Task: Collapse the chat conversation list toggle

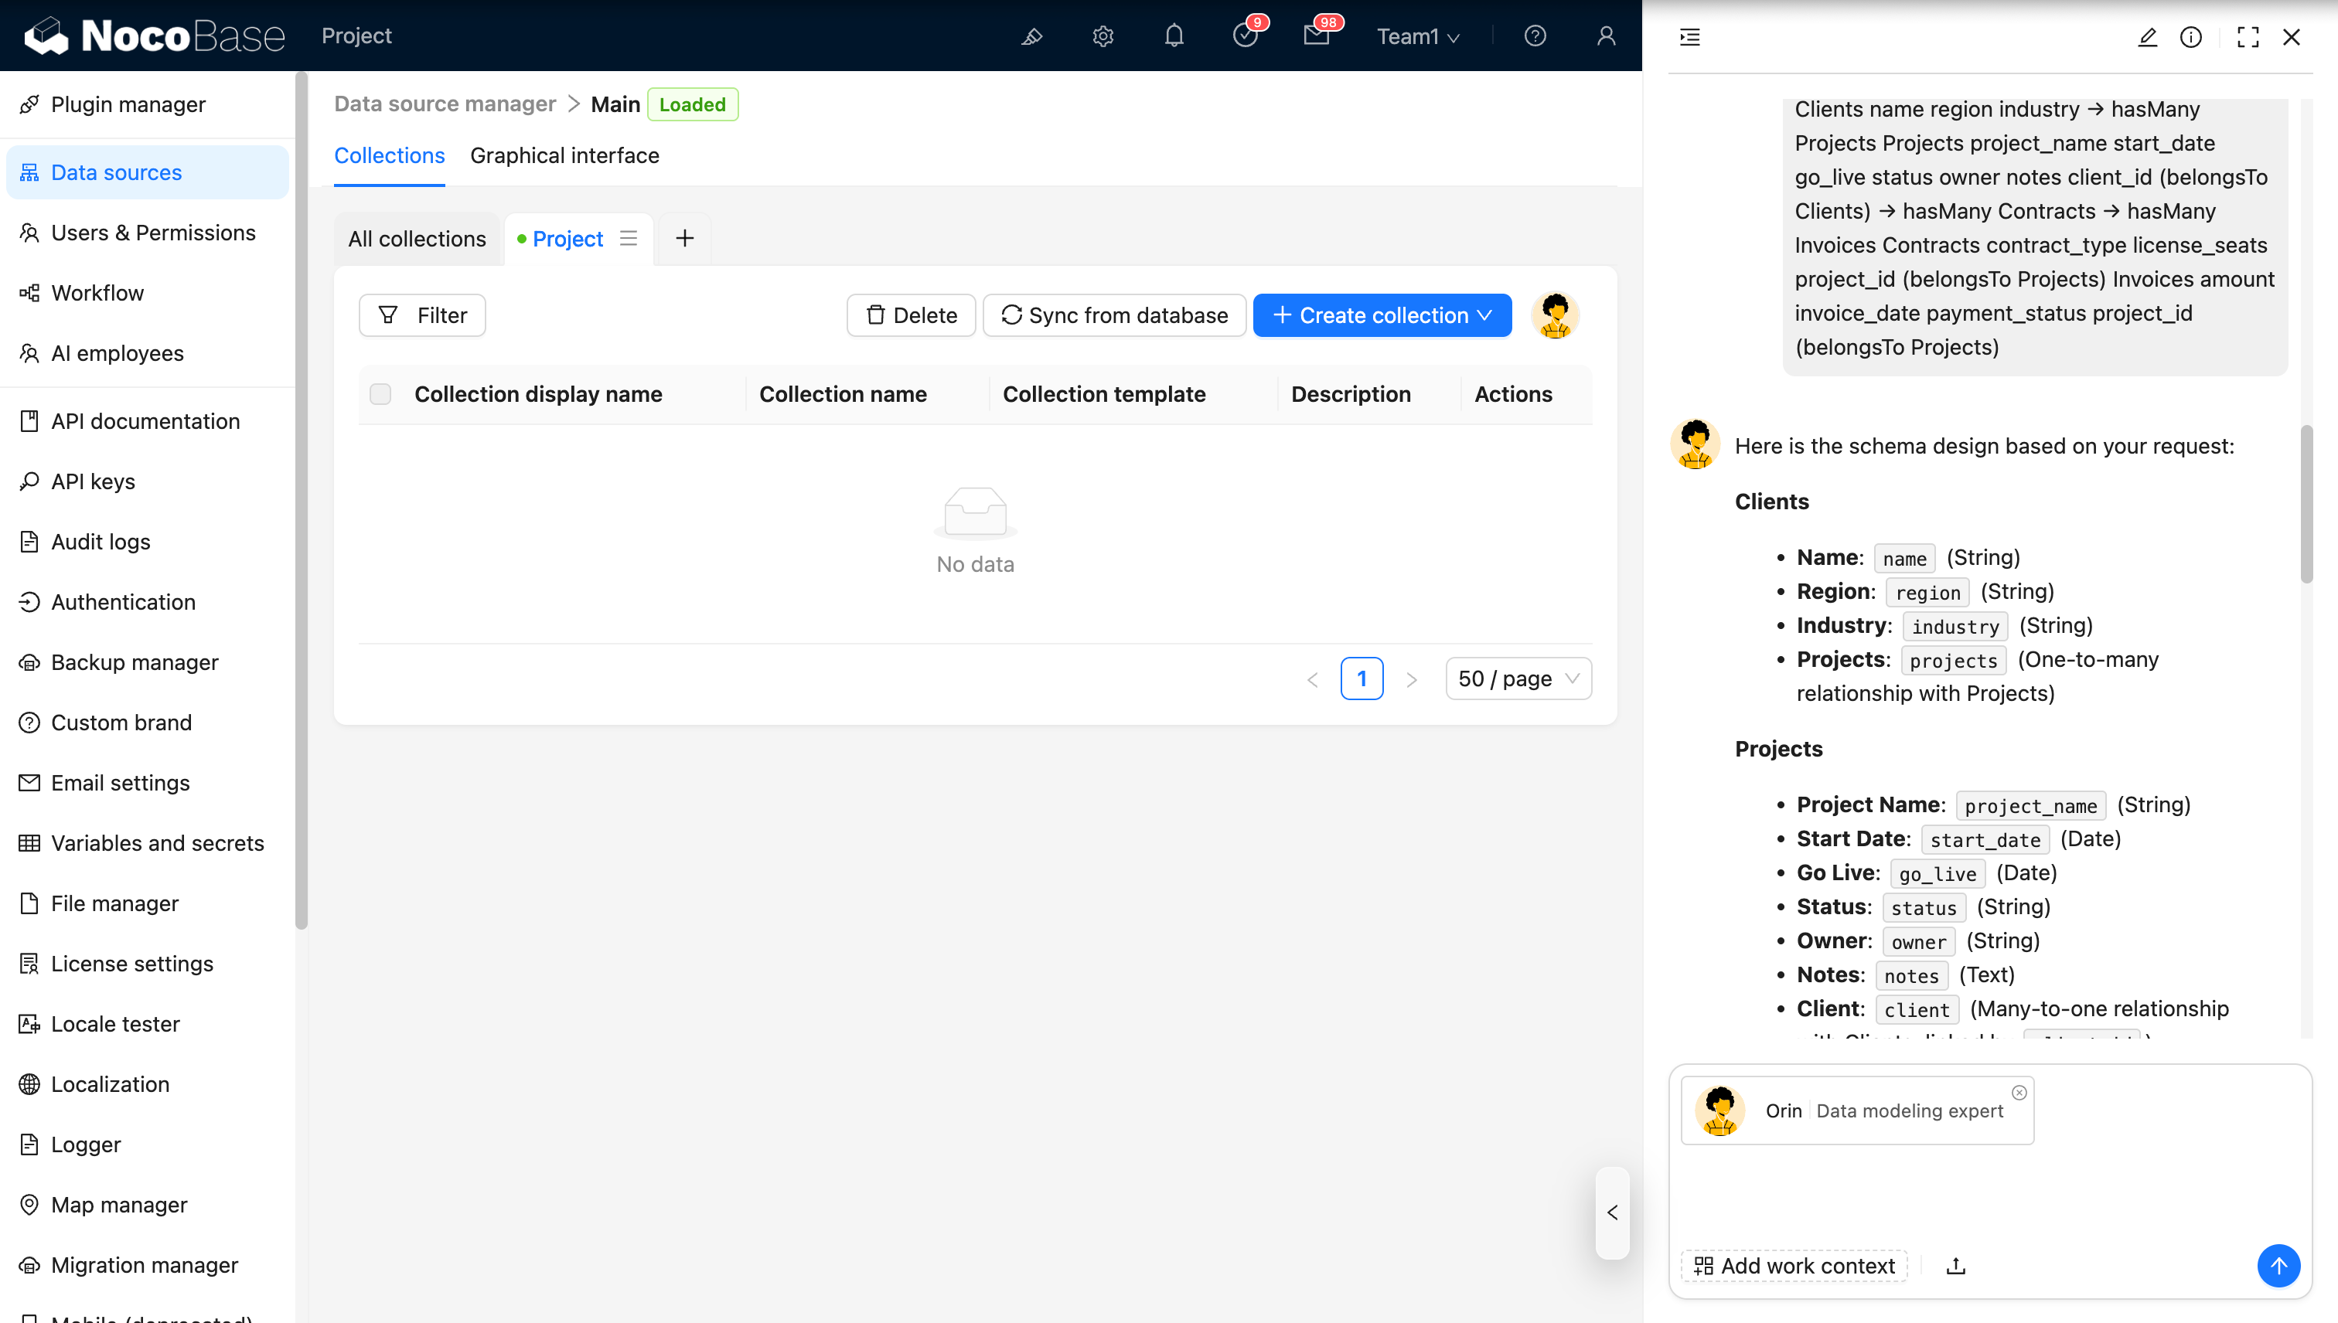Action: (1690, 36)
